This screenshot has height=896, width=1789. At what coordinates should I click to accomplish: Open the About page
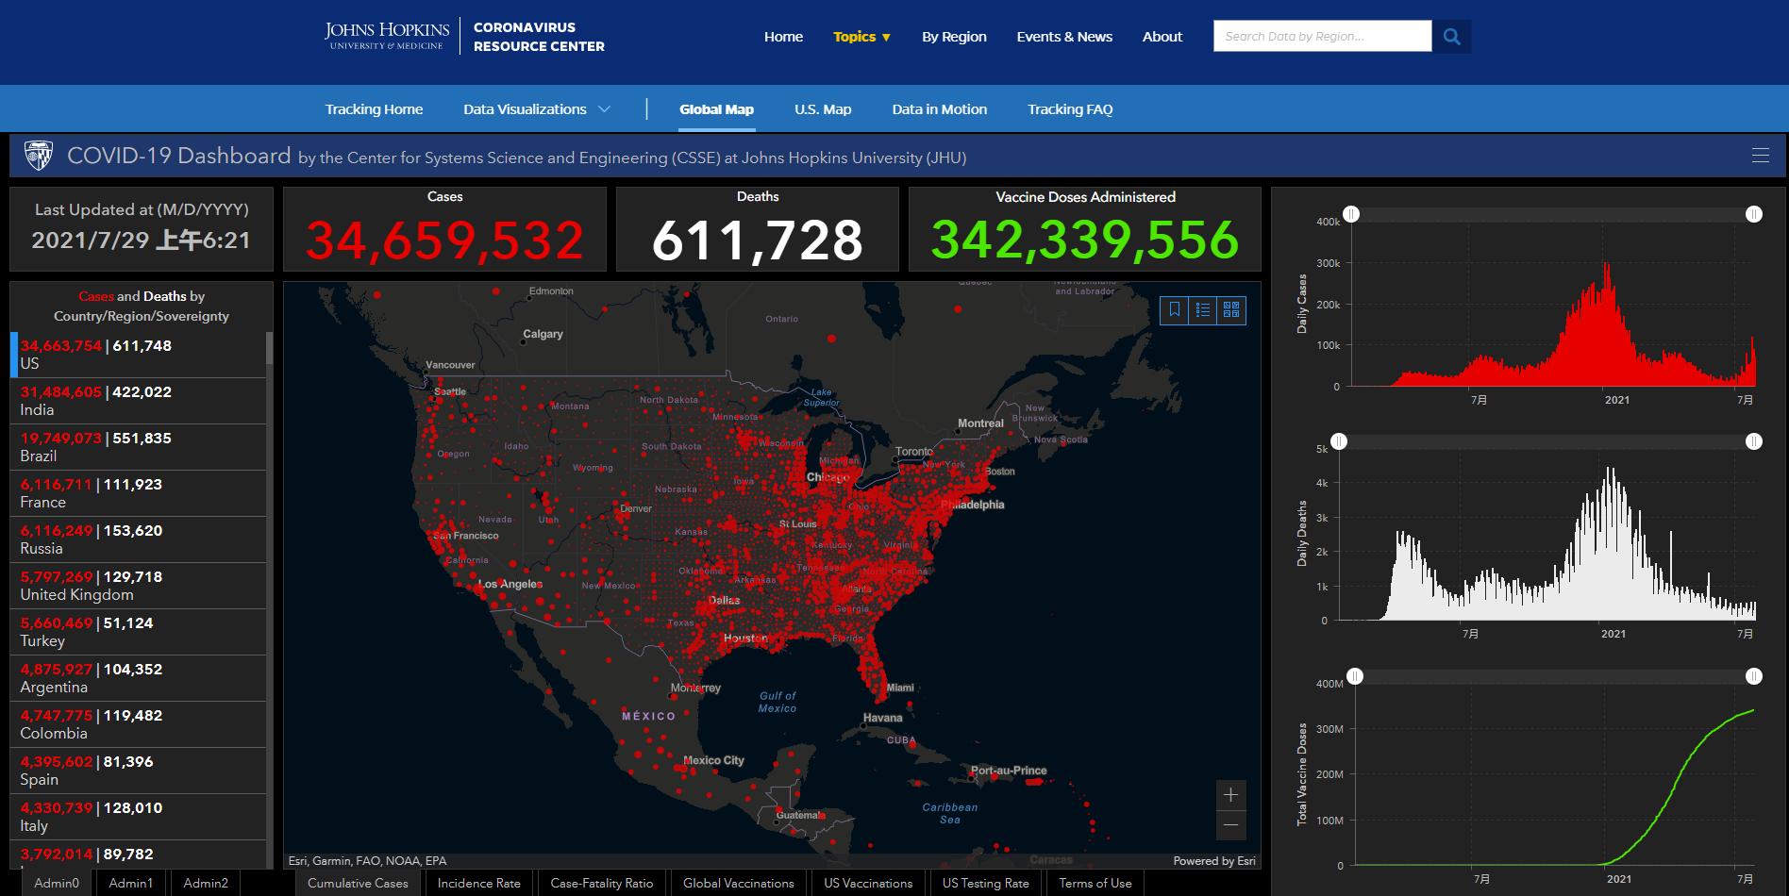pyautogui.click(x=1162, y=37)
